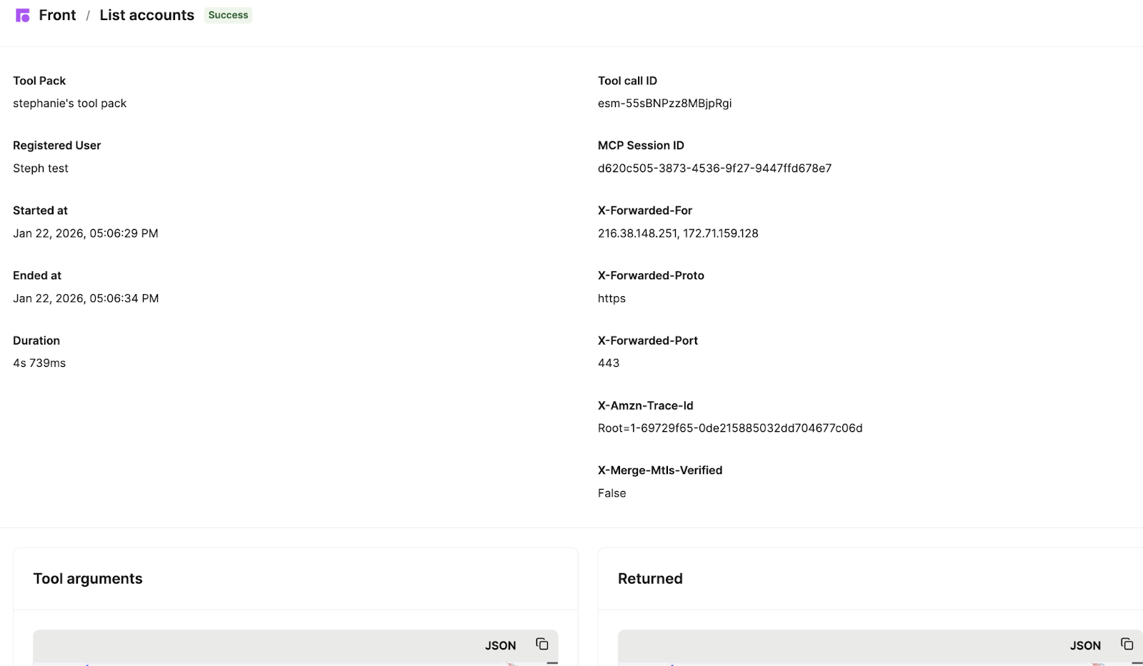Click the X-Merge-Mtls-Verified False value
Viewport: 1143px width, 666px height.
point(612,493)
